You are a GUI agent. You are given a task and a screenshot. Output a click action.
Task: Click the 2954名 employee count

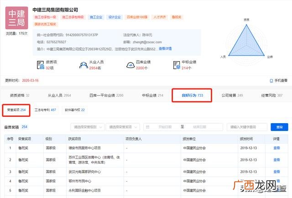(95, 68)
